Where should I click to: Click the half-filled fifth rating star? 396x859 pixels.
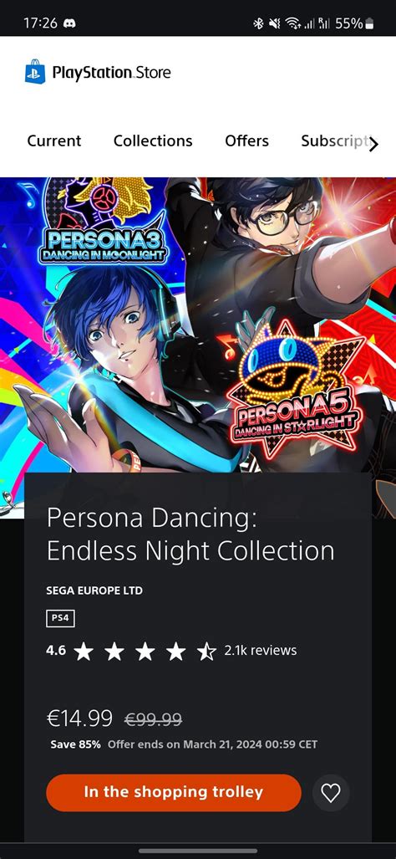pyautogui.click(x=206, y=652)
